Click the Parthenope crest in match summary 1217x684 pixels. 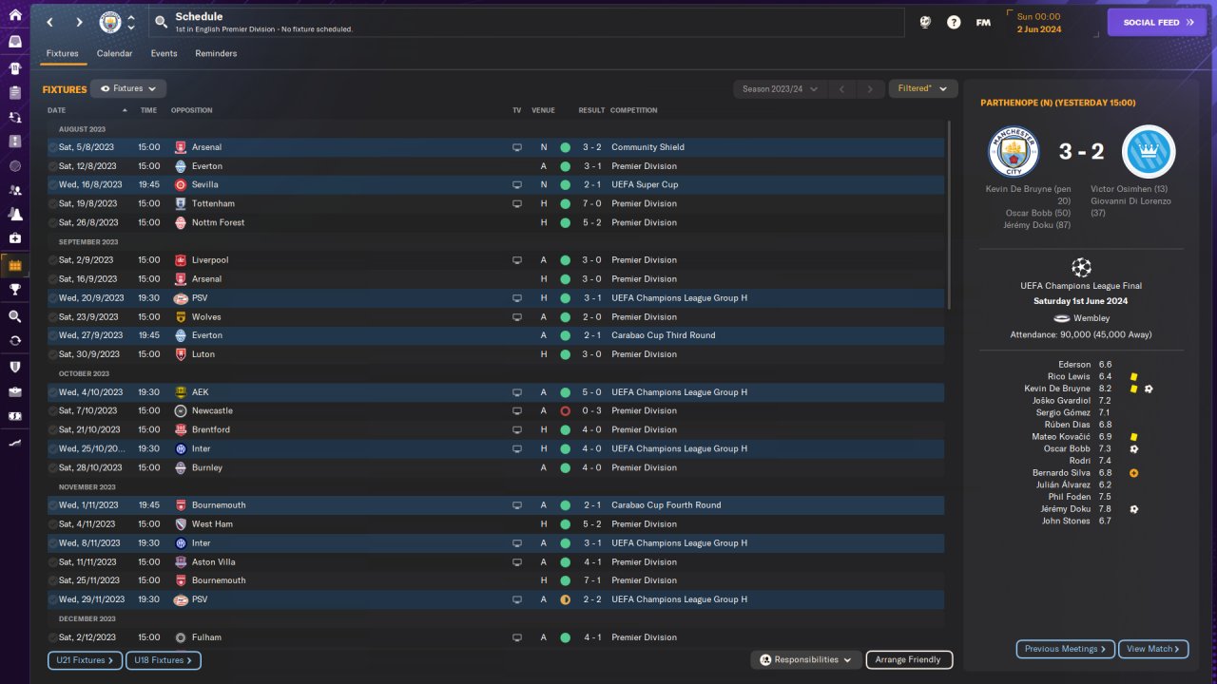tap(1149, 151)
